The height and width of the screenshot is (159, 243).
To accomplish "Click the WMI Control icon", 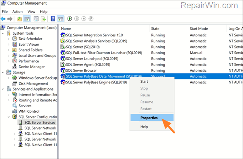I will click(15, 111).
